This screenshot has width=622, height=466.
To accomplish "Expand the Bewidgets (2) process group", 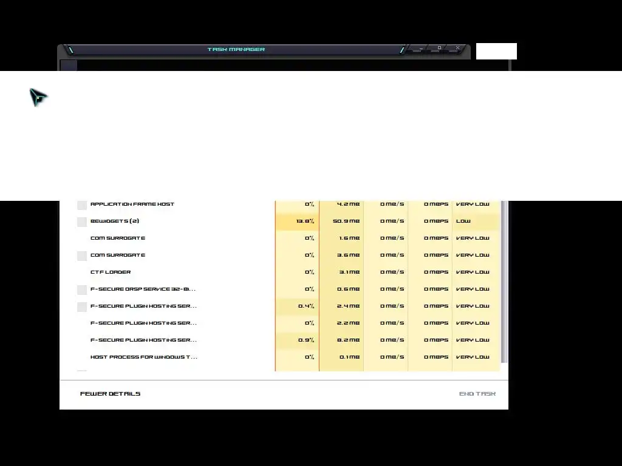I will 82,222.
